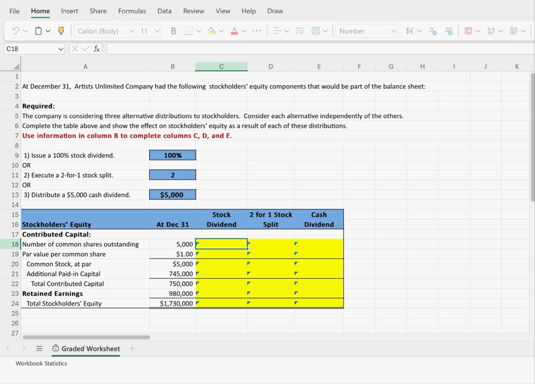Toggle Wrap Text
Image resolution: width=535 pixels, height=384 pixels.
click(x=300, y=31)
